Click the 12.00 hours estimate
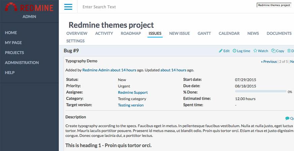 click(x=245, y=99)
